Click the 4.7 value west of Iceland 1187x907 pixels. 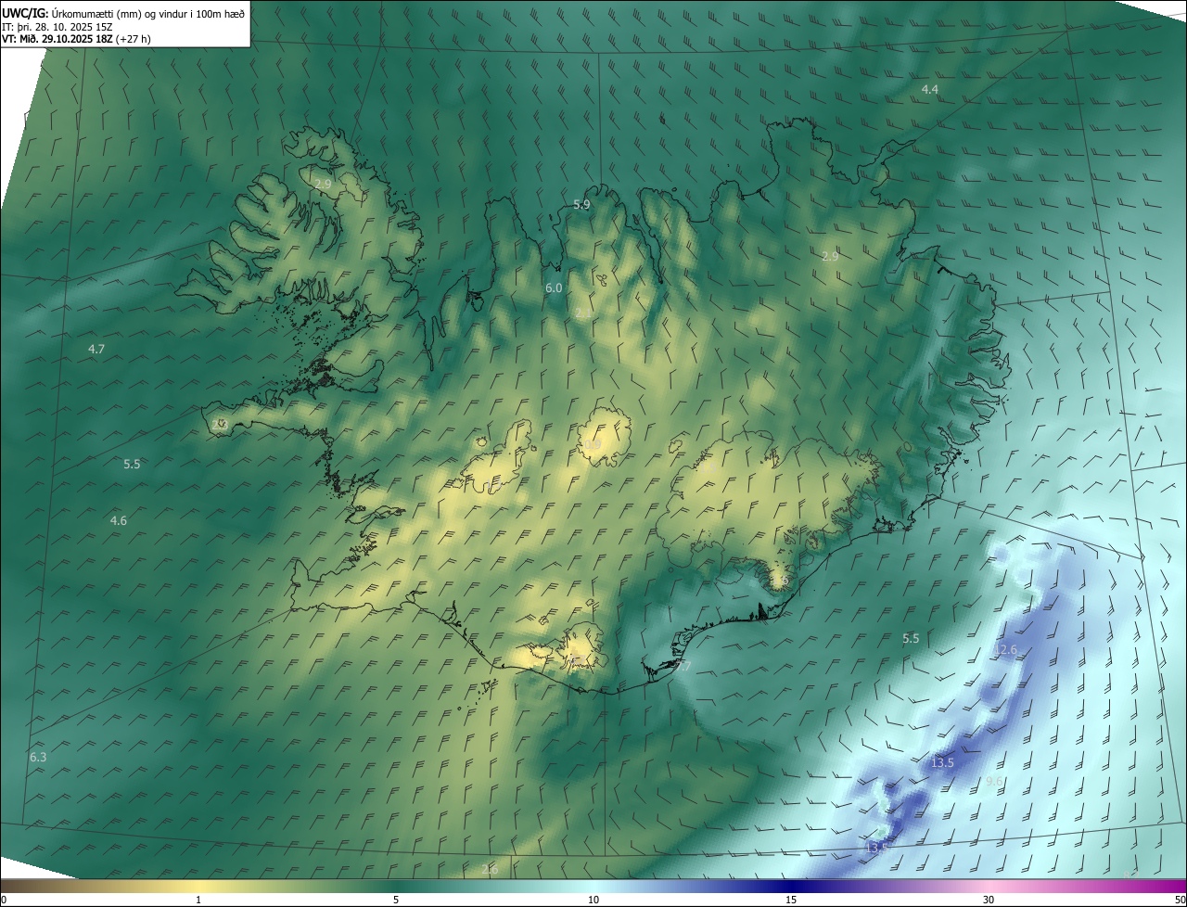96,349
